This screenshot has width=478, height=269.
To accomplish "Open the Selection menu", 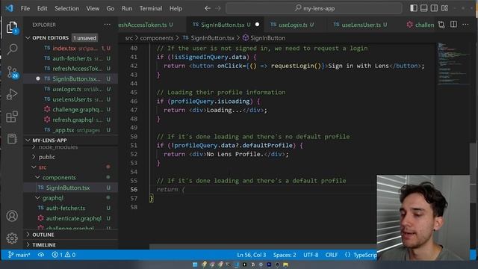I will coord(66,8).
